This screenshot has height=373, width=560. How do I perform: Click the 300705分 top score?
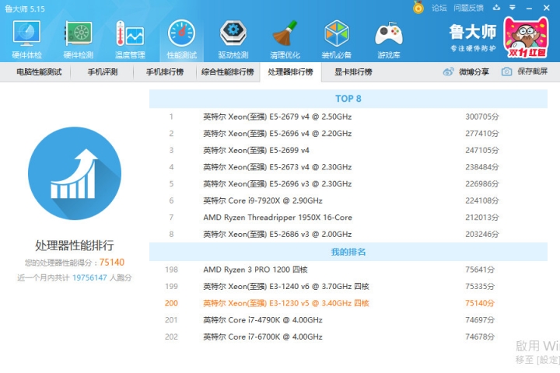point(481,117)
